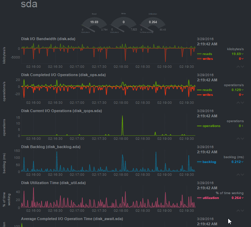251x227 pixels.
Task: Toggle reads dimension in Disk Completed I/O Operations
Action: pyautogui.click(x=207, y=90)
